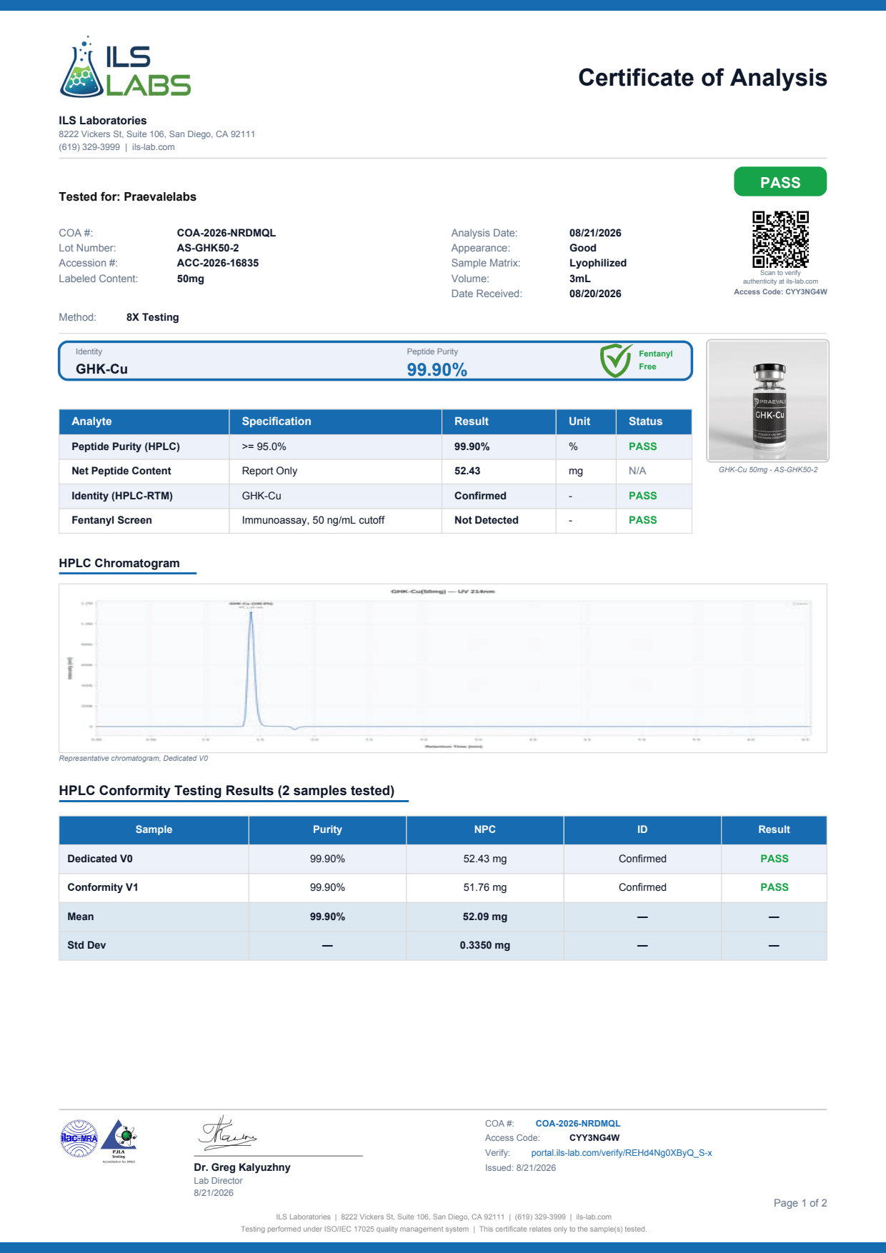The width and height of the screenshot is (886, 1253).
Task: Open the portal.ils-lab.com verify link
Action: click(x=621, y=1153)
